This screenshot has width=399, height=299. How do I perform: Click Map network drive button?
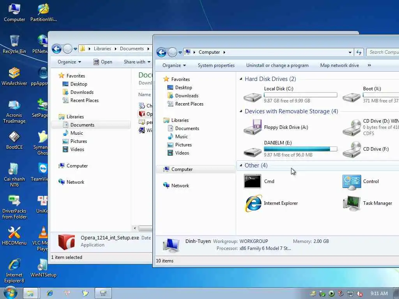(x=339, y=65)
